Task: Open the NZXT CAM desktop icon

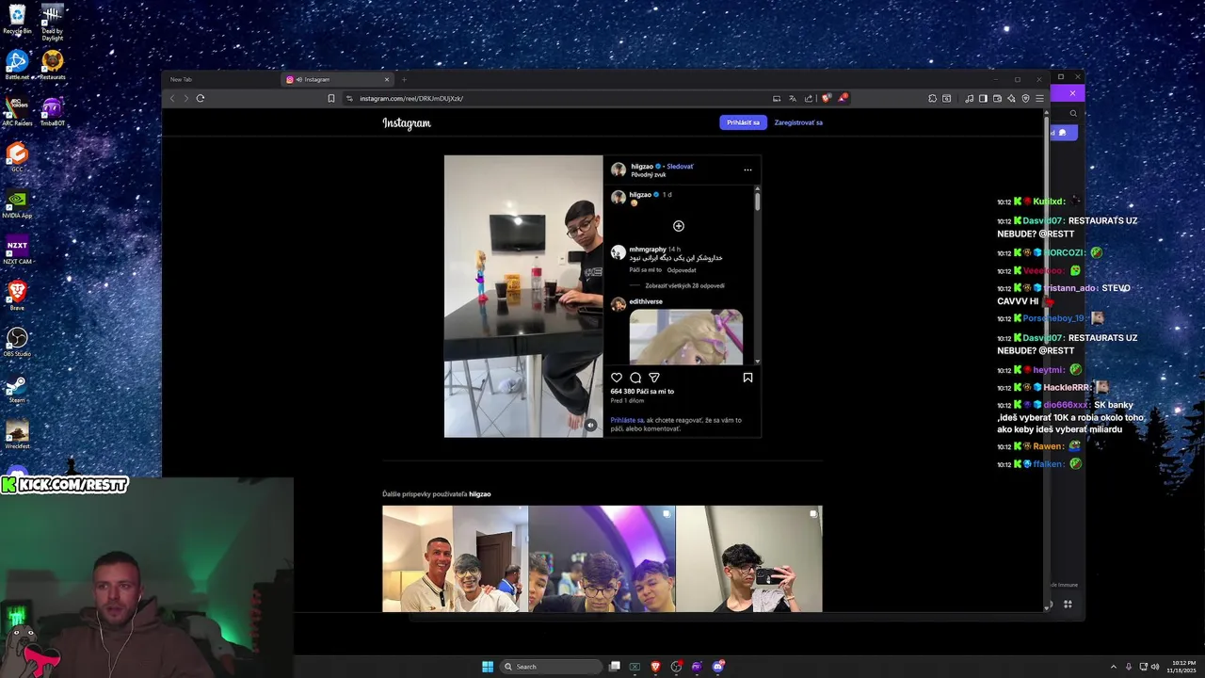Action: pos(17,249)
